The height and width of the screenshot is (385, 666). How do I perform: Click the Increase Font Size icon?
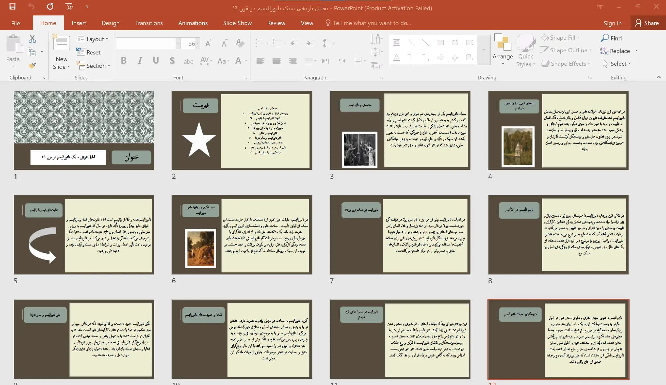[208, 43]
